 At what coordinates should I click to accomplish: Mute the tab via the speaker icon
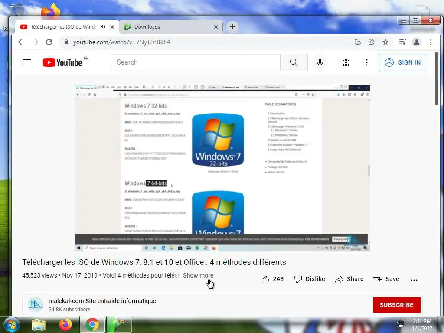coord(103,26)
